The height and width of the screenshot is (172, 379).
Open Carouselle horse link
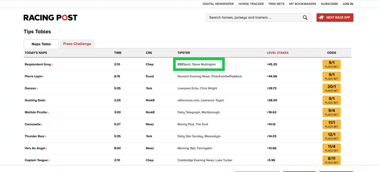pyautogui.click(x=33, y=125)
